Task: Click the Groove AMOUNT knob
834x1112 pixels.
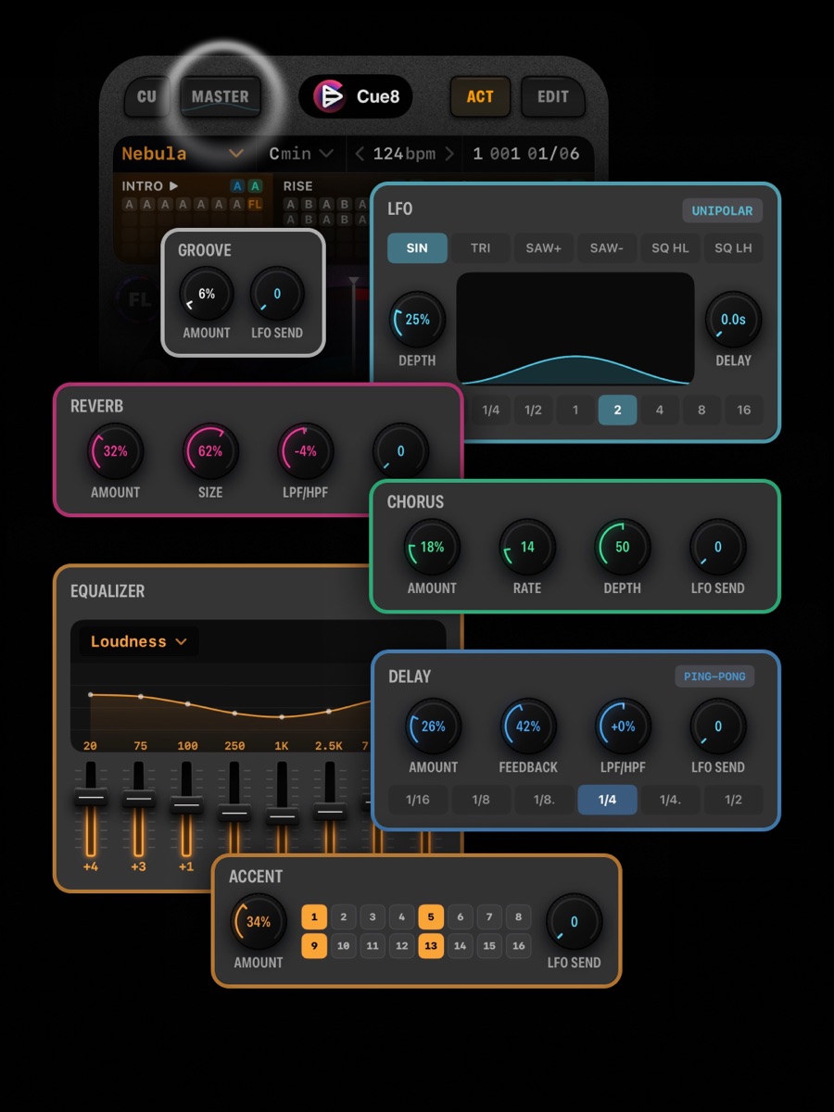Action: coord(207,295)
